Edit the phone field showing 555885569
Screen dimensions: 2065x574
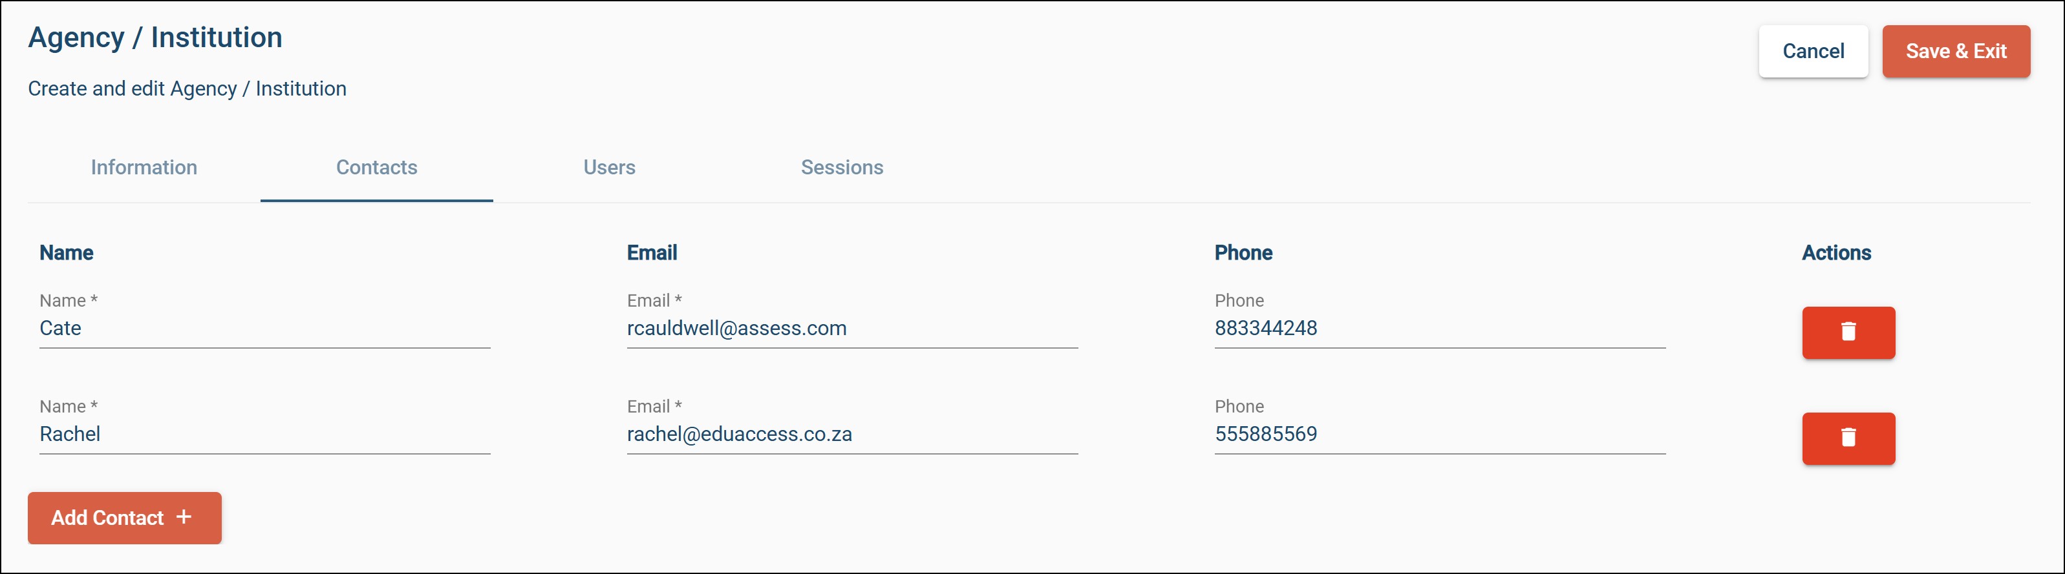(x=1439, y=434)
